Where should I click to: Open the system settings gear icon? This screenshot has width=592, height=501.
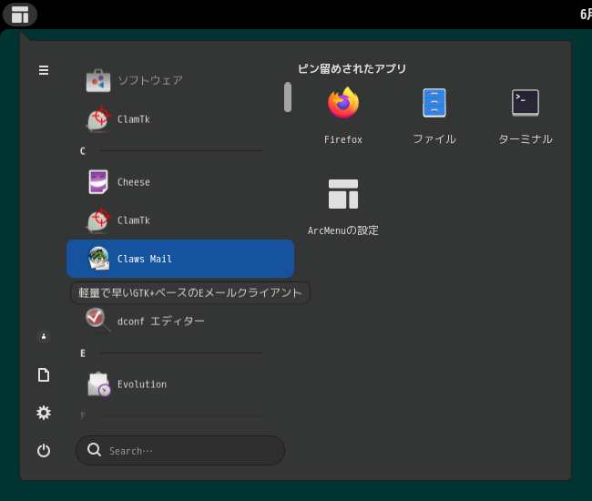(x=44, y=413)
